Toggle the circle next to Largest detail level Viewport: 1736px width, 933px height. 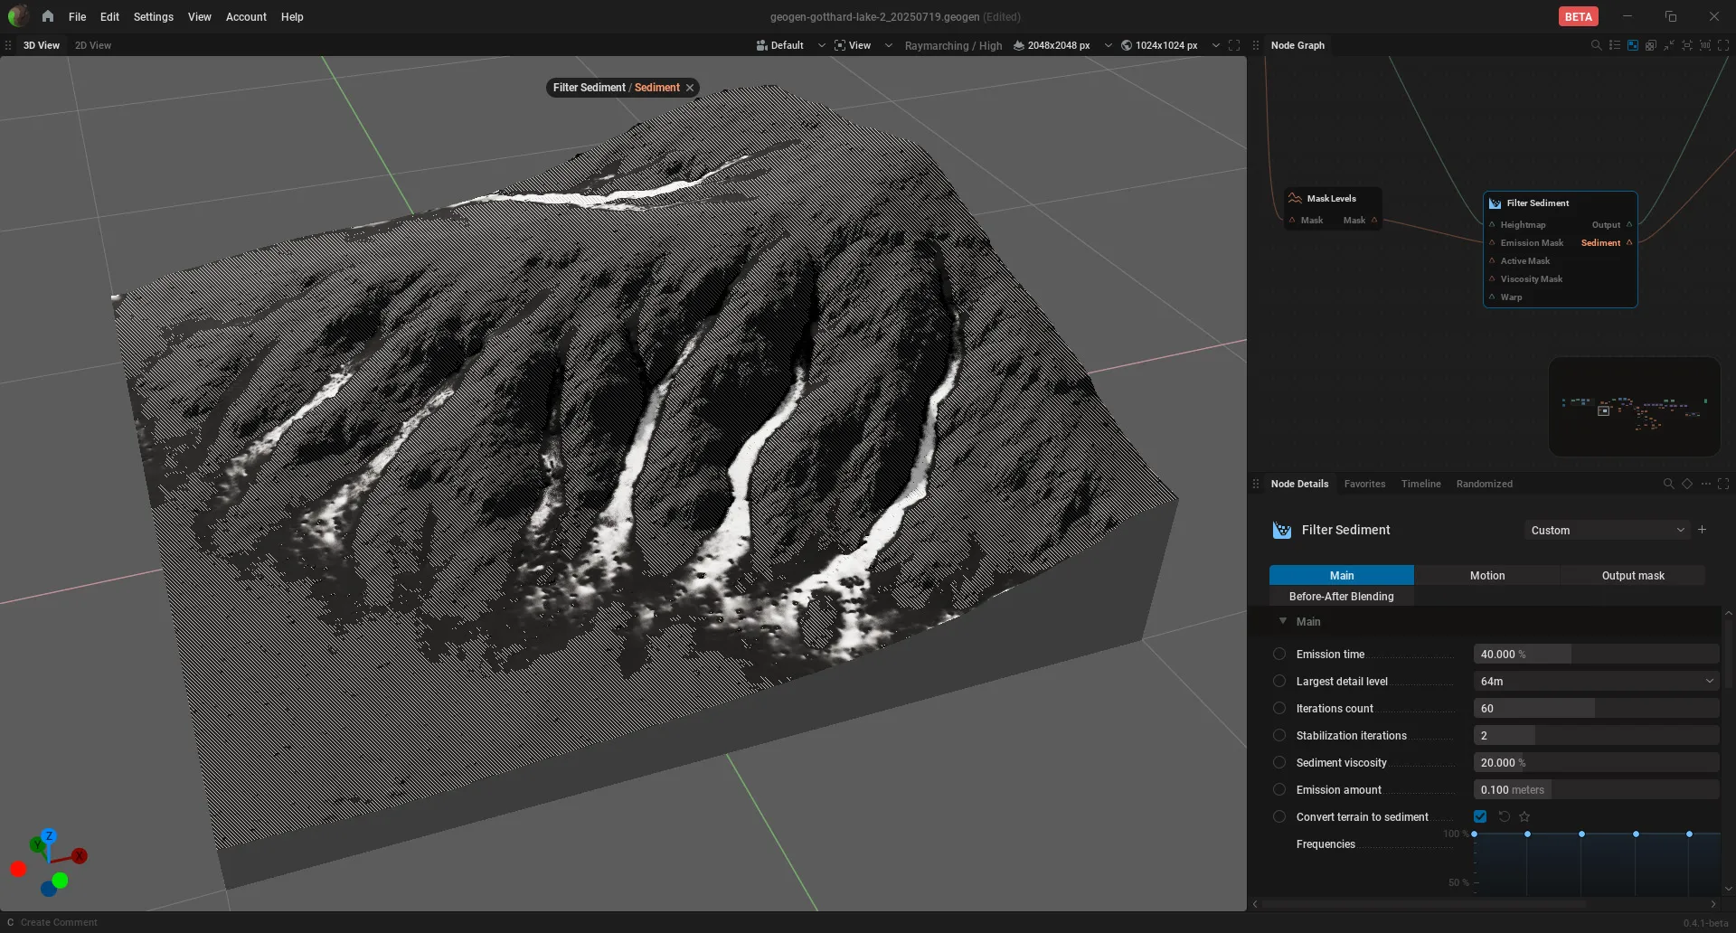pyautogui.click(x=1279, y=681)
